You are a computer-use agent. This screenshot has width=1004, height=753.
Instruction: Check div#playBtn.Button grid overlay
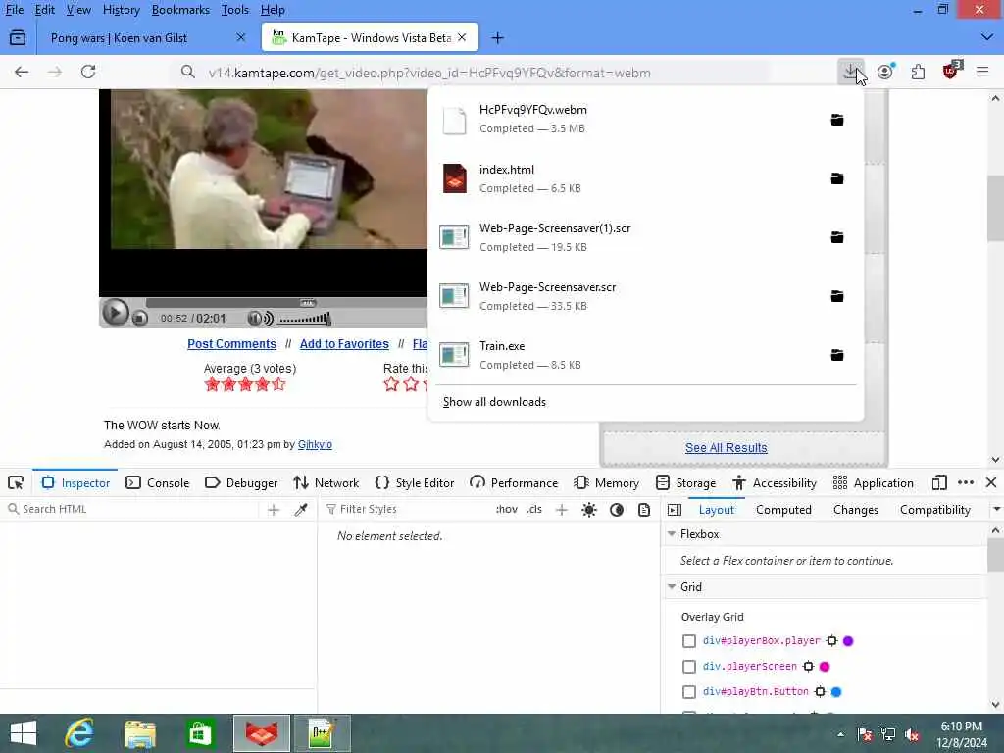(x=689, y=692)
